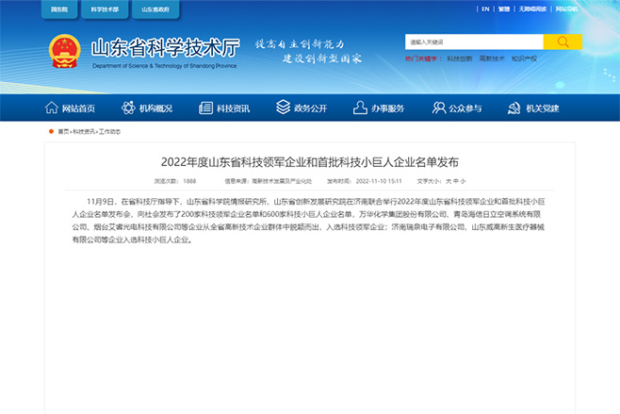Switch to traditional Chinese 繁體

coord(504,9)
